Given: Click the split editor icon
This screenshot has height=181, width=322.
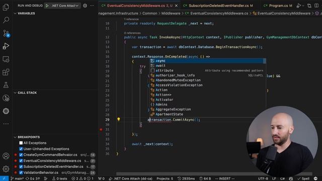Looking at the screenshot, I should click(316, 6).
